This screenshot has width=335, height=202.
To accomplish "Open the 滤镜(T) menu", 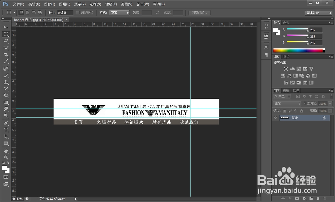I will 111,4.
